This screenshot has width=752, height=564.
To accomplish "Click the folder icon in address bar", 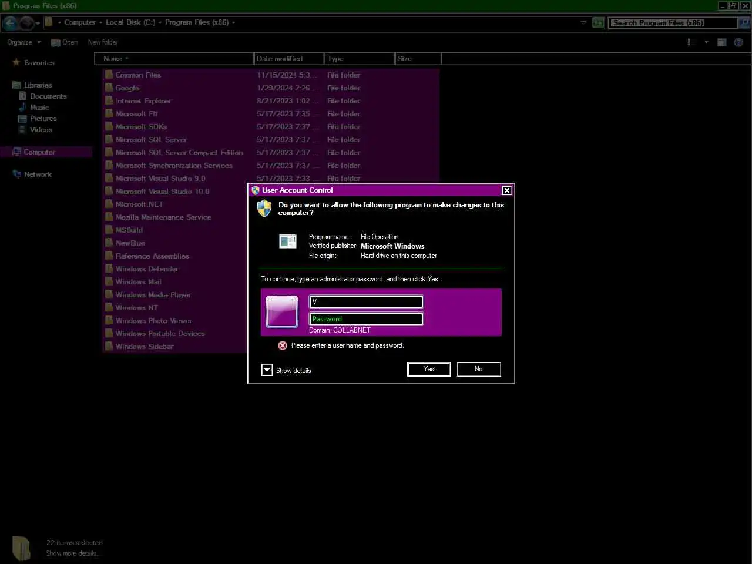I will point(49,22).
